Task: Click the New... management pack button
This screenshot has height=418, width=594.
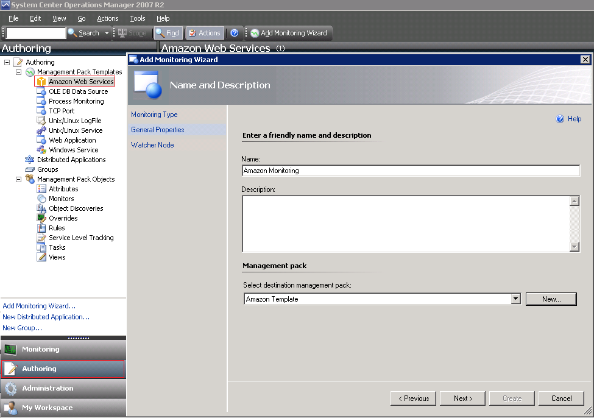Action: point(551,299)
